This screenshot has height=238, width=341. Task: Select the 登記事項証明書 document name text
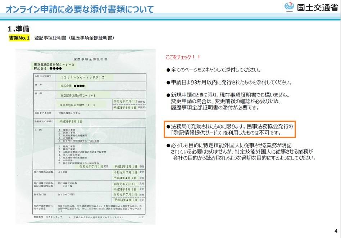point(74,38)
